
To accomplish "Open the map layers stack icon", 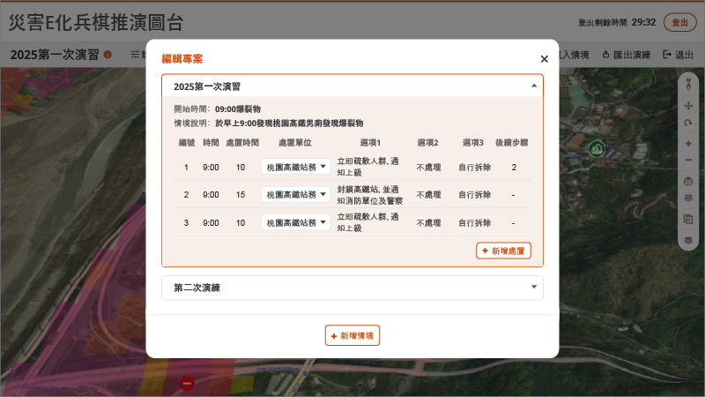I will tap(688, 240).
